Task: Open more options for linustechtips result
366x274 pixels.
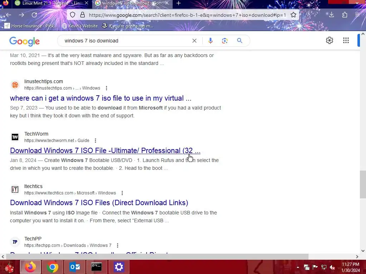Action: pyautogui.click(x=107, y=88)
